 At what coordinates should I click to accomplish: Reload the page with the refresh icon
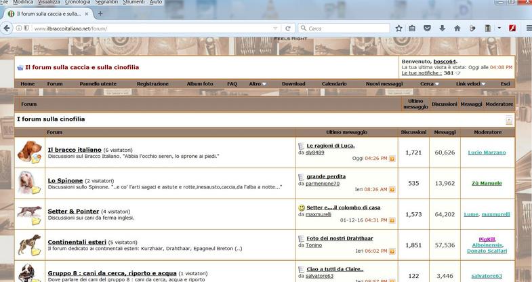coord(288,28)
